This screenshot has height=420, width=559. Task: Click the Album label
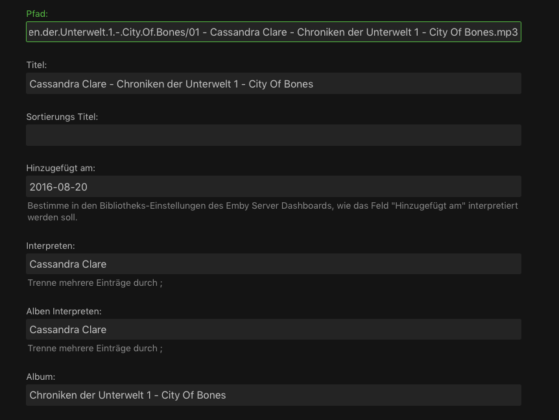tap(41, 377)
